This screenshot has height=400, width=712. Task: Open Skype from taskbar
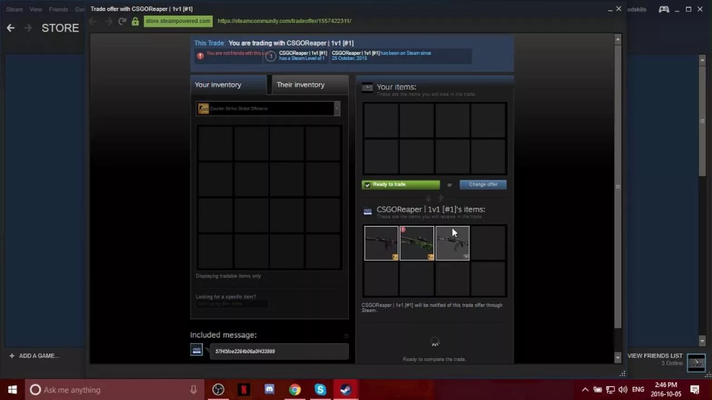[320, 389]
